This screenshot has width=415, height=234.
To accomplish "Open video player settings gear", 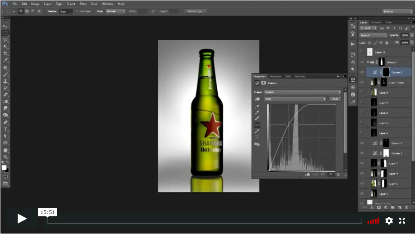I will click(x=389, y=220).
